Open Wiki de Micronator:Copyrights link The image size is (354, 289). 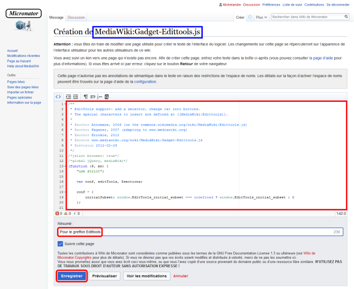(x=186, y=255)
